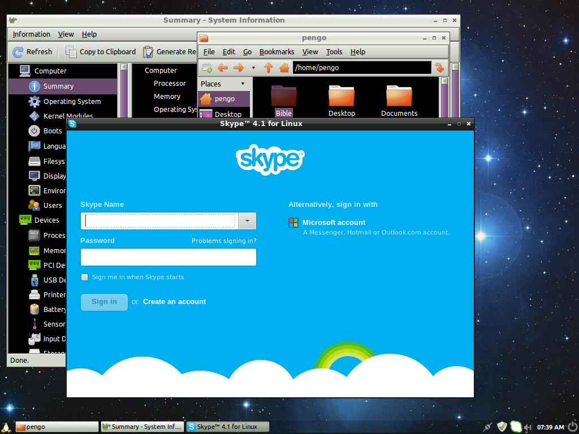Click the volume speaker tray icon

528,427
